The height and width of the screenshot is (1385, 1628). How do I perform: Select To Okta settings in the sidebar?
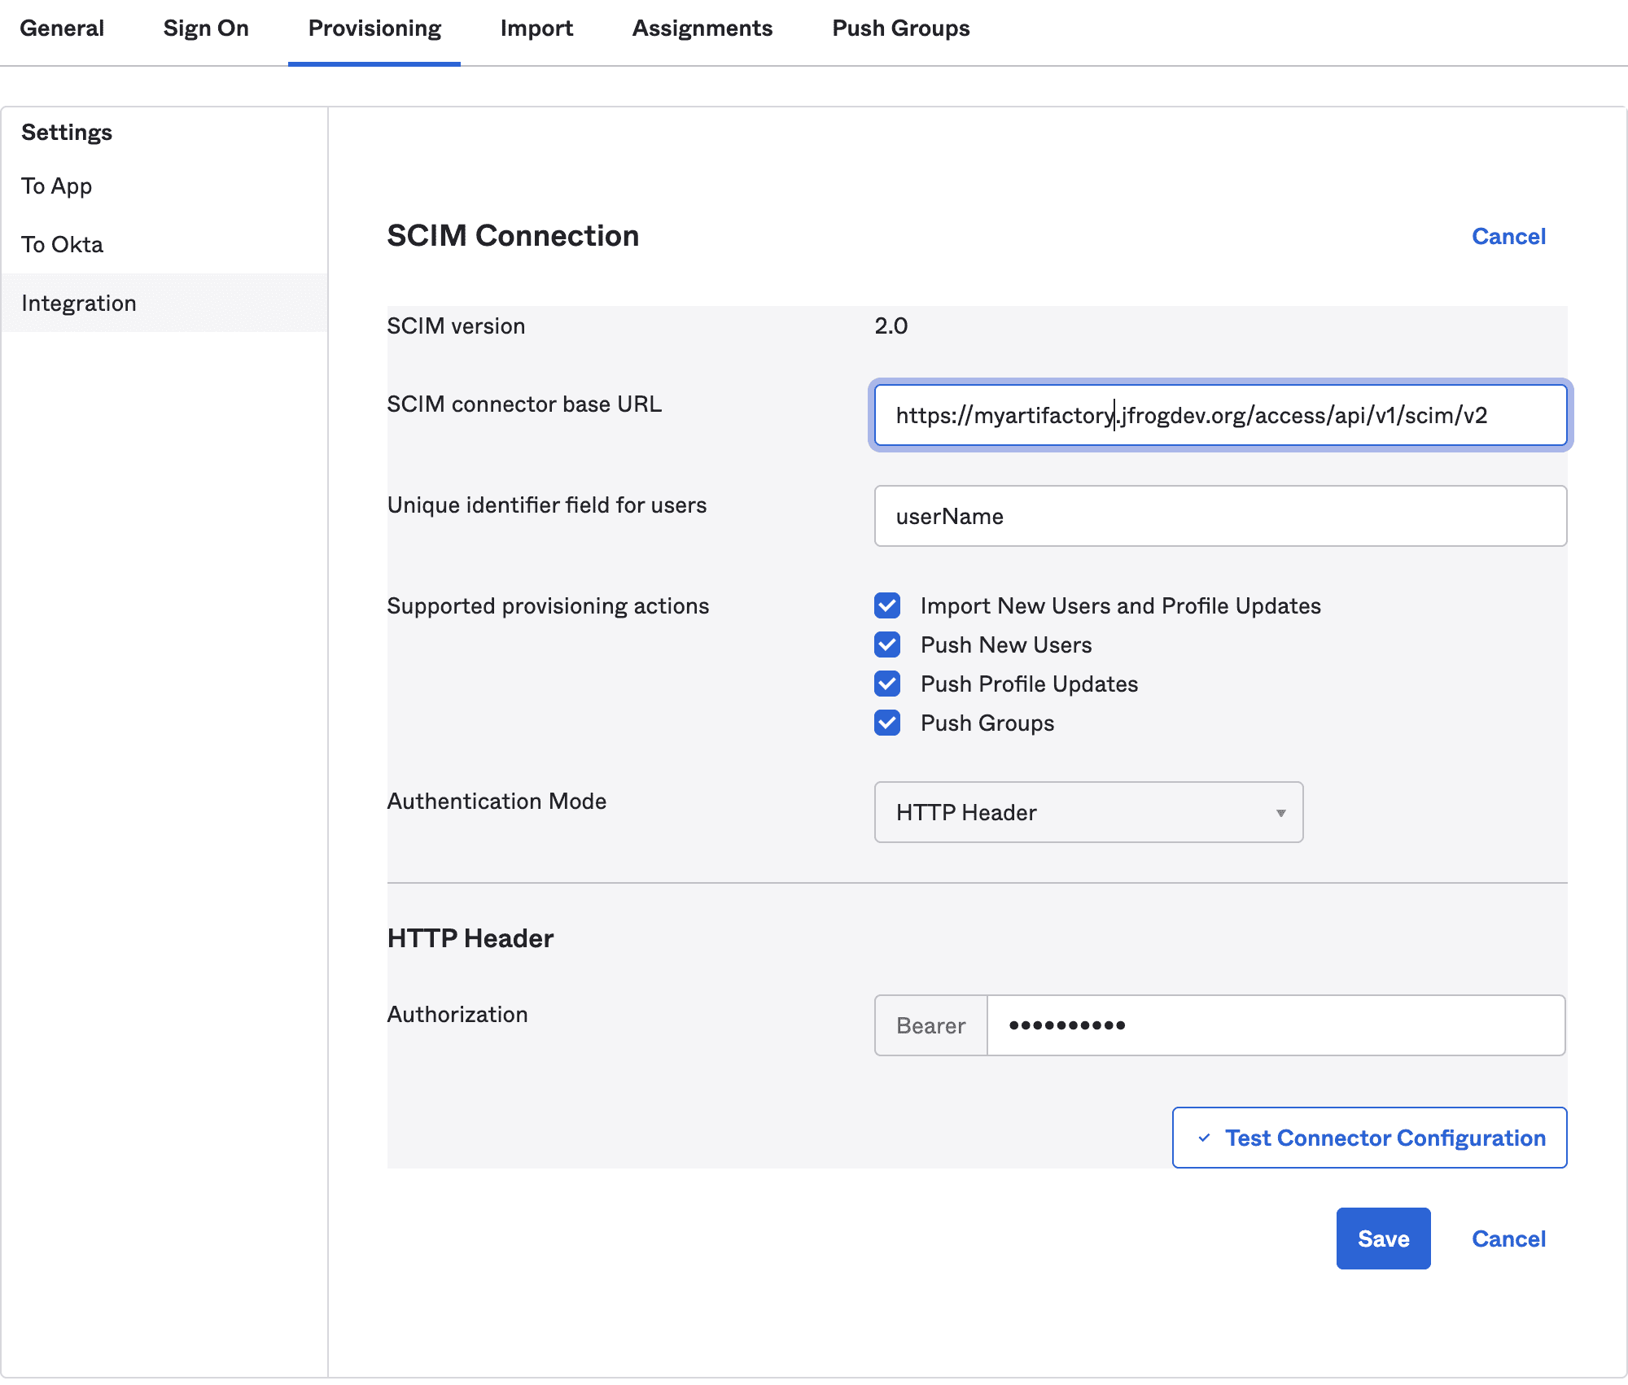pos(63,243)
